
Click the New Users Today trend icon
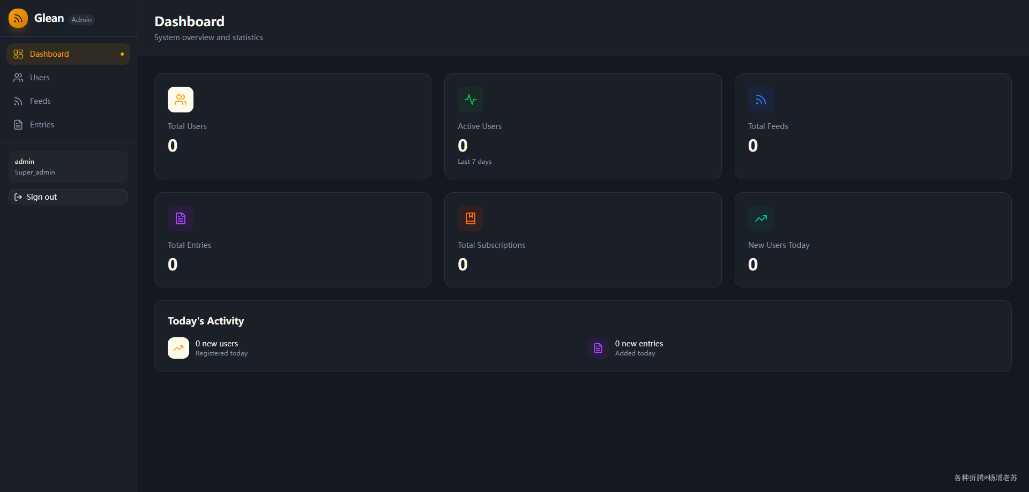[x=761, y=218]
